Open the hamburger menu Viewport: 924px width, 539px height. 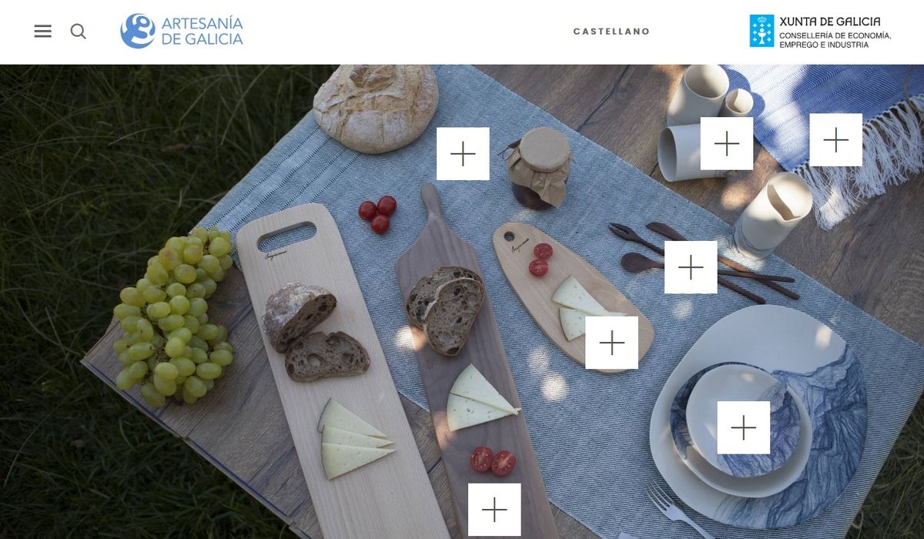point(43,32)
